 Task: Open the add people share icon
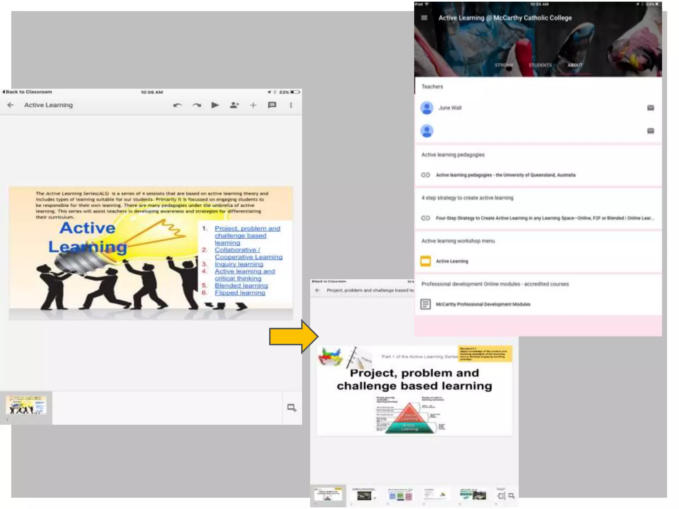point(234,105)
